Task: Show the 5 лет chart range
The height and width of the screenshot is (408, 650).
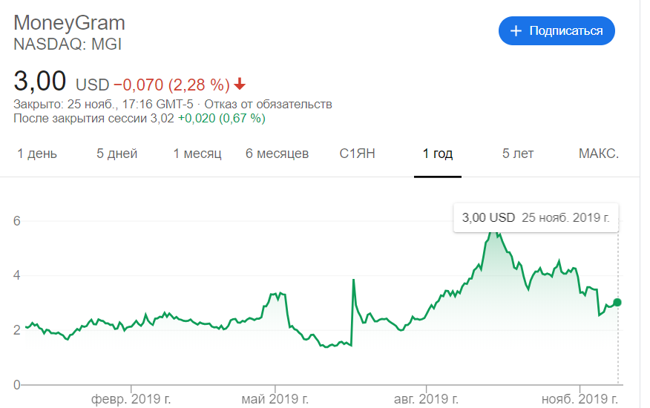Action: [x=518, y=154]
